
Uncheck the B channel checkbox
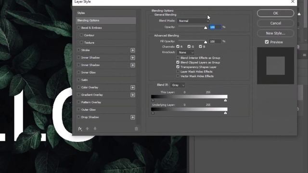(200, 47)
